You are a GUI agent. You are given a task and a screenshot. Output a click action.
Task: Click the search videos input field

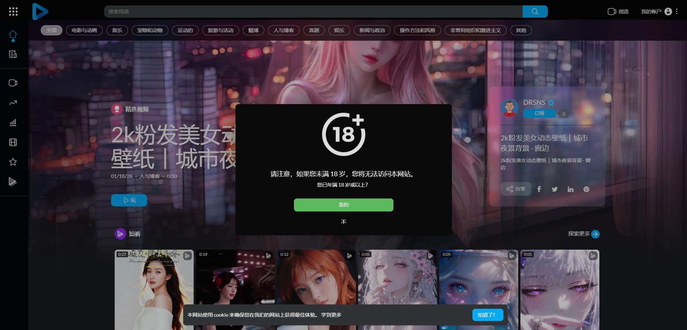click(313, 12)
